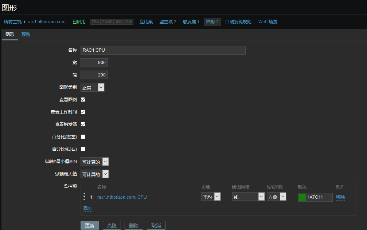Open the 自动发现规则 section
Image resolution: width=367 pixels, height=230 pixels.
[238, 22]
